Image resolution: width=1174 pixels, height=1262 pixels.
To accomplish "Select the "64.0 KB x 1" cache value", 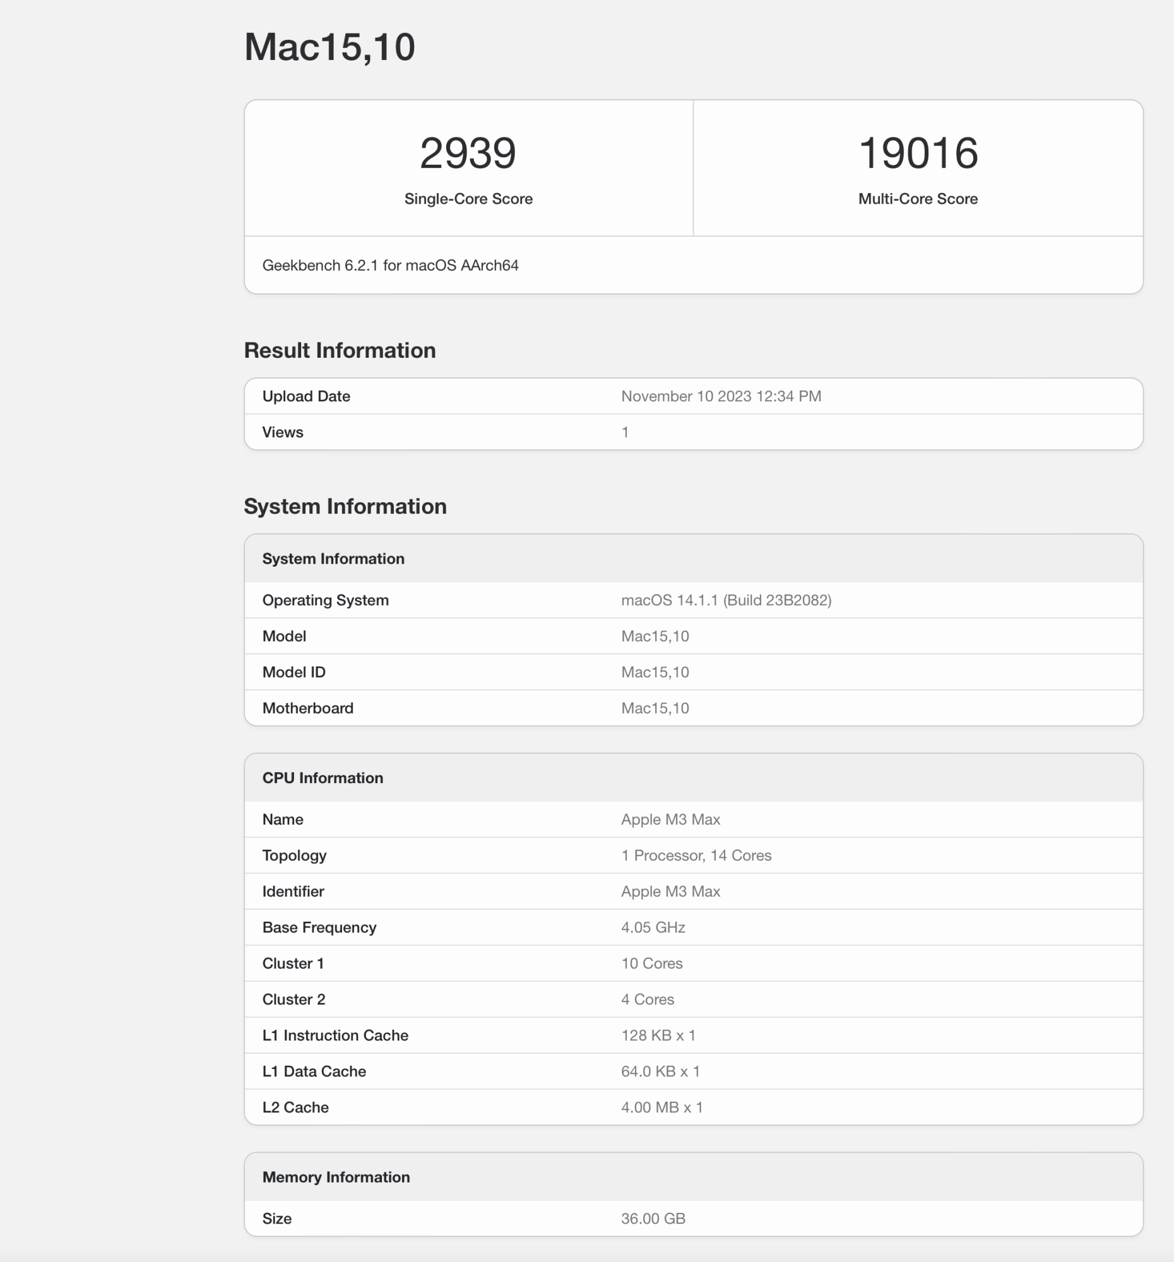I will (660, 1071).
